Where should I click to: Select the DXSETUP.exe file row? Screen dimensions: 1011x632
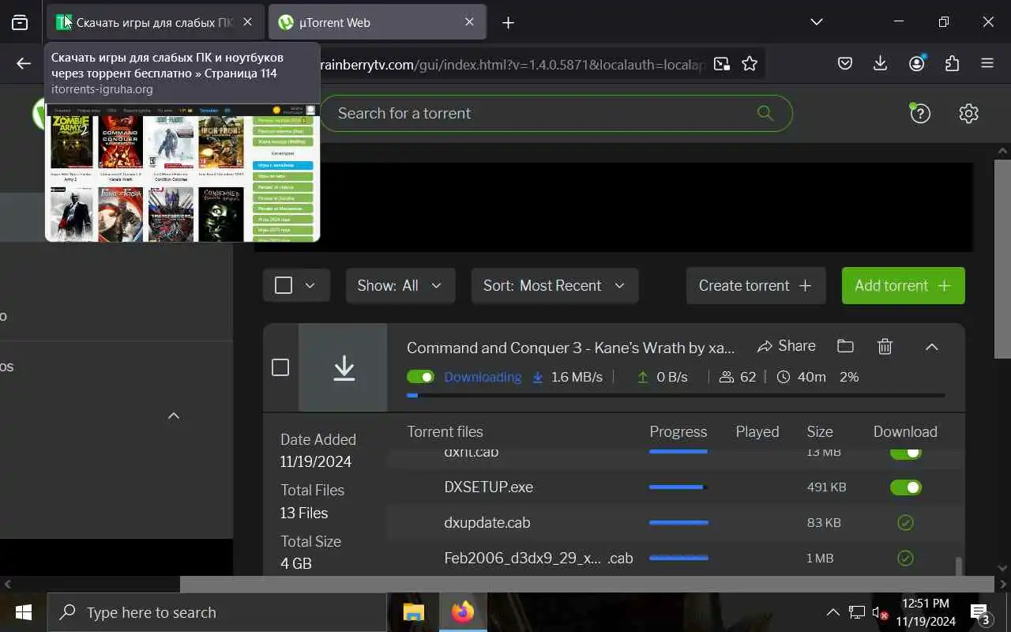[675, 487]
